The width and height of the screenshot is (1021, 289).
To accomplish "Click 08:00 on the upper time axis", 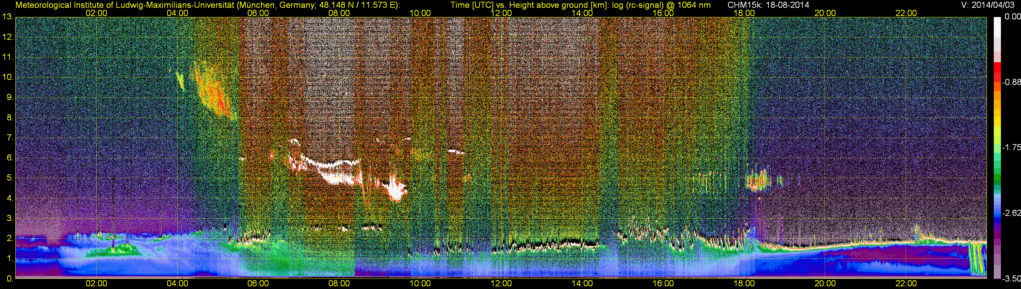I will (339, 13).
